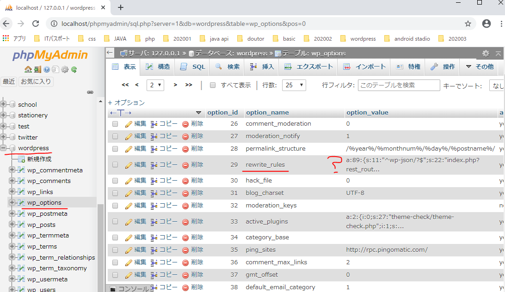The width and height of the screenshot is (505, 292).
Task: Select the wp_usermeta table in tree
Action: [47, 279]
